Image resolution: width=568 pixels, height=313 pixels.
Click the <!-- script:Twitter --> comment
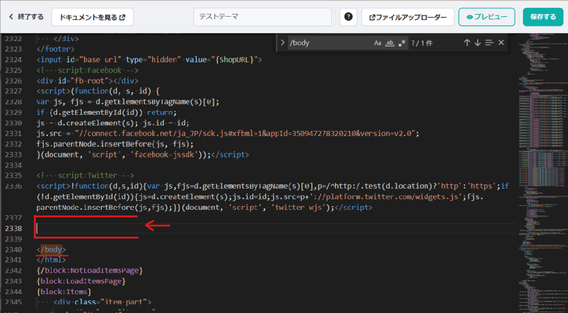pos(85,175)
